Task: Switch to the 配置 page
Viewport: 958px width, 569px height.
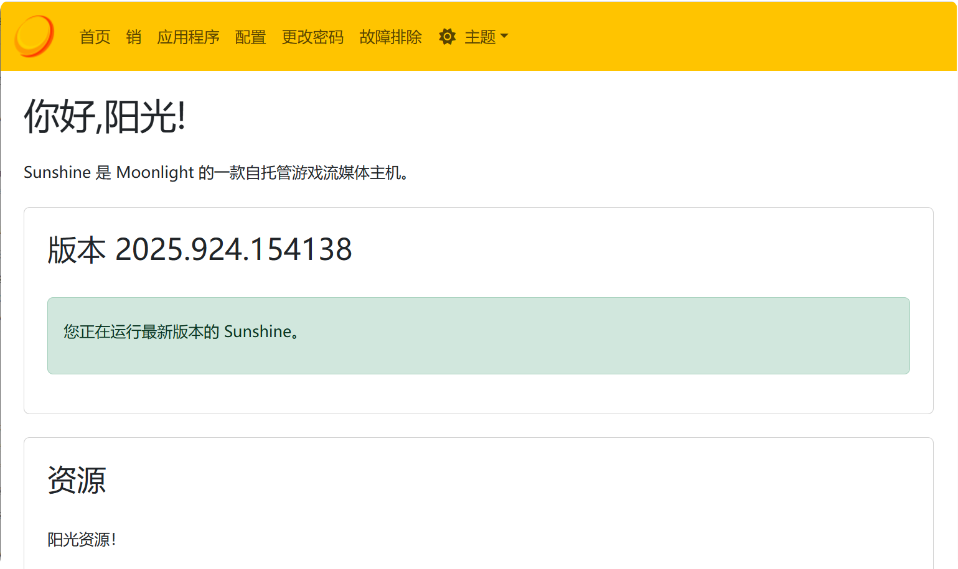Action: (250, 37)
